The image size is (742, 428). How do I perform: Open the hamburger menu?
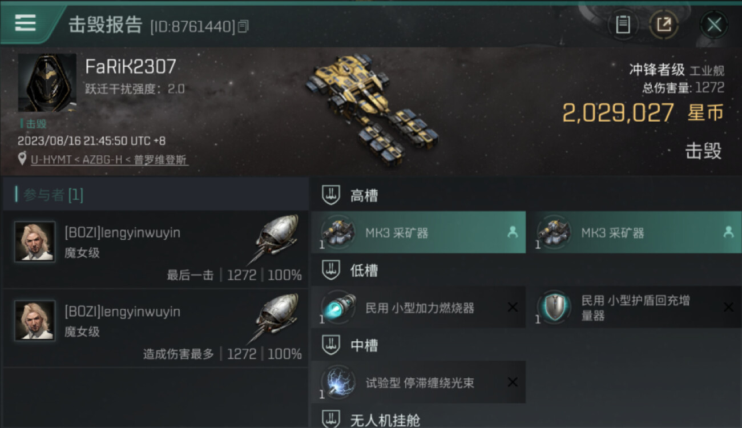click(x=25, y=23)
